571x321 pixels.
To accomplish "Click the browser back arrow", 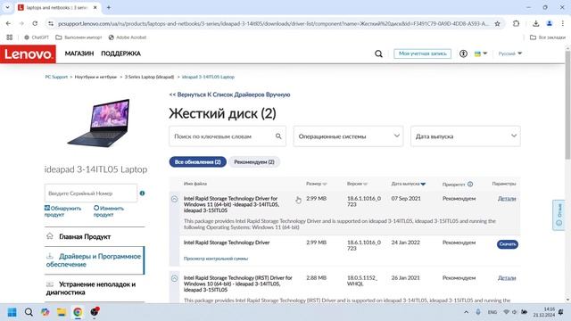I will click(8, 24).
